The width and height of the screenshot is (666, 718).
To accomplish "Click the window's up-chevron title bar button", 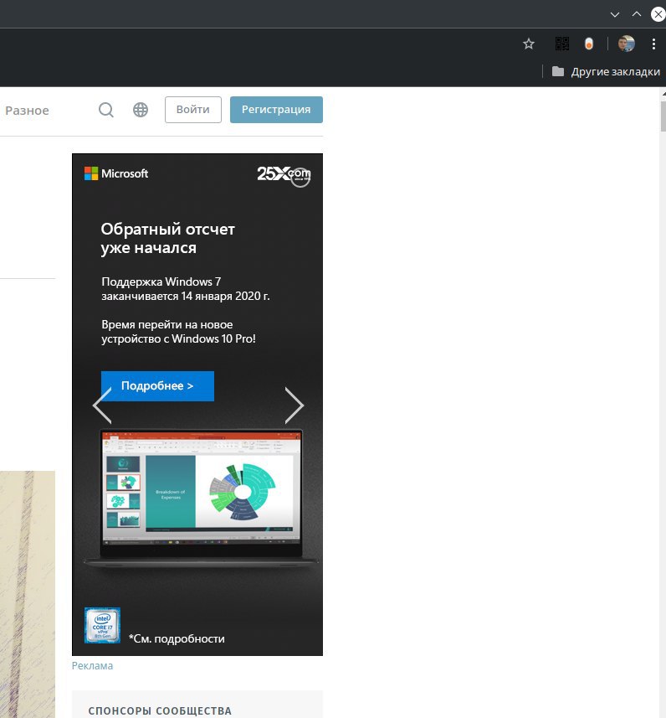I will click(636, 14).
